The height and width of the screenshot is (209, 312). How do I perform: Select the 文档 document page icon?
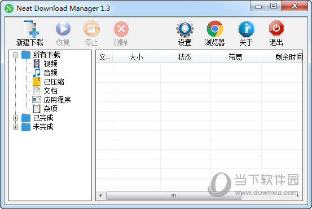37,91
